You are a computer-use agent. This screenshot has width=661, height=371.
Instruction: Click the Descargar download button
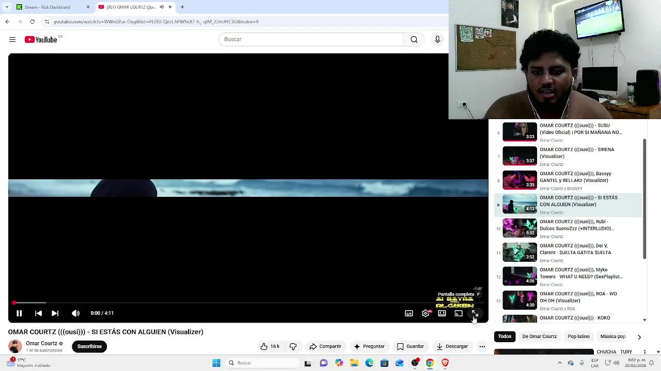(x=452, y=346)
